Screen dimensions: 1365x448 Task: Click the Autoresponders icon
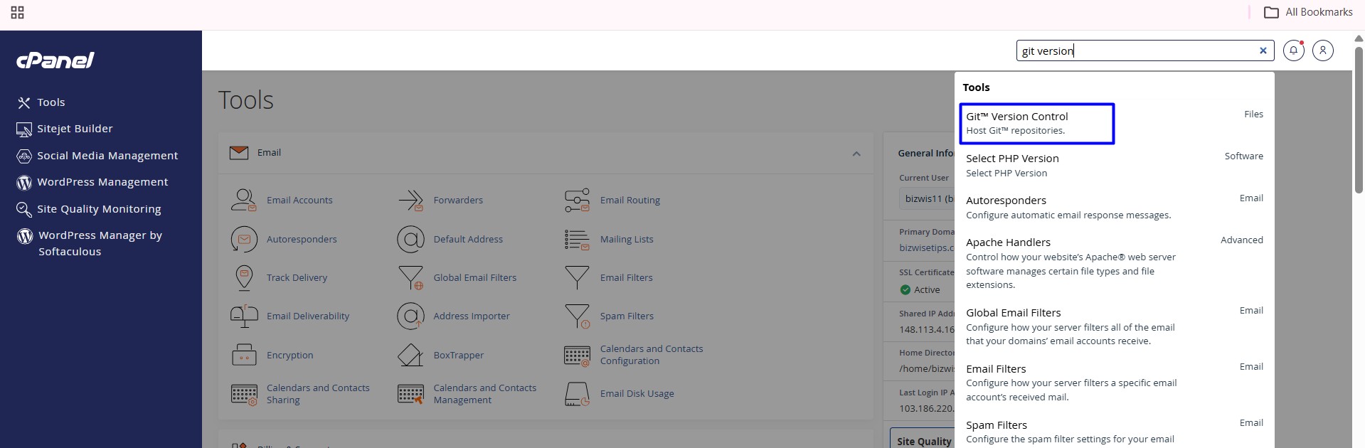pos(243,240)
